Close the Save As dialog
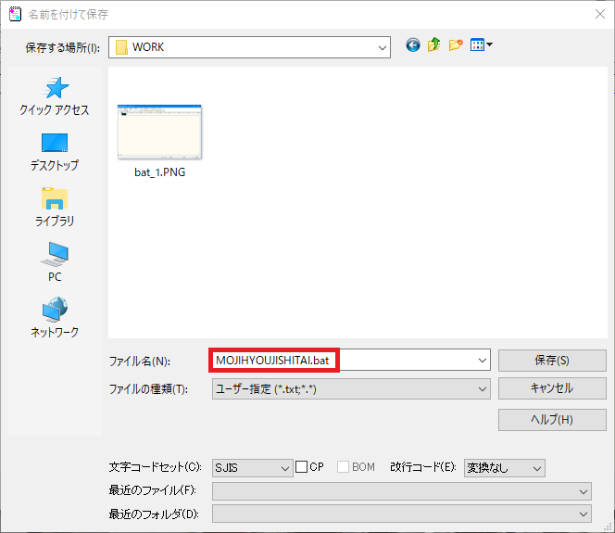The image size is (615, 533). (599, 14)
